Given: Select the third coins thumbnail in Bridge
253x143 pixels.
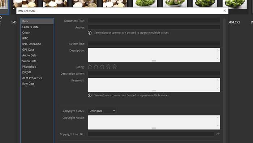Looking at the screenshot, I should pos(85,4).
